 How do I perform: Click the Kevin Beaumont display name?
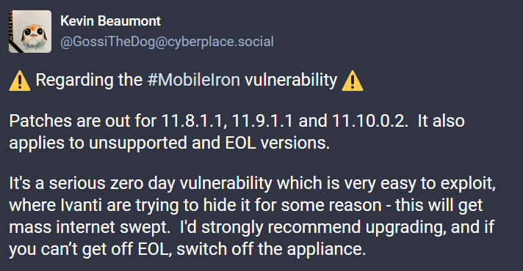coord(110,21)
